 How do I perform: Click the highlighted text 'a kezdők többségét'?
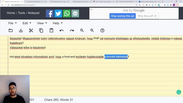(116, 57)
